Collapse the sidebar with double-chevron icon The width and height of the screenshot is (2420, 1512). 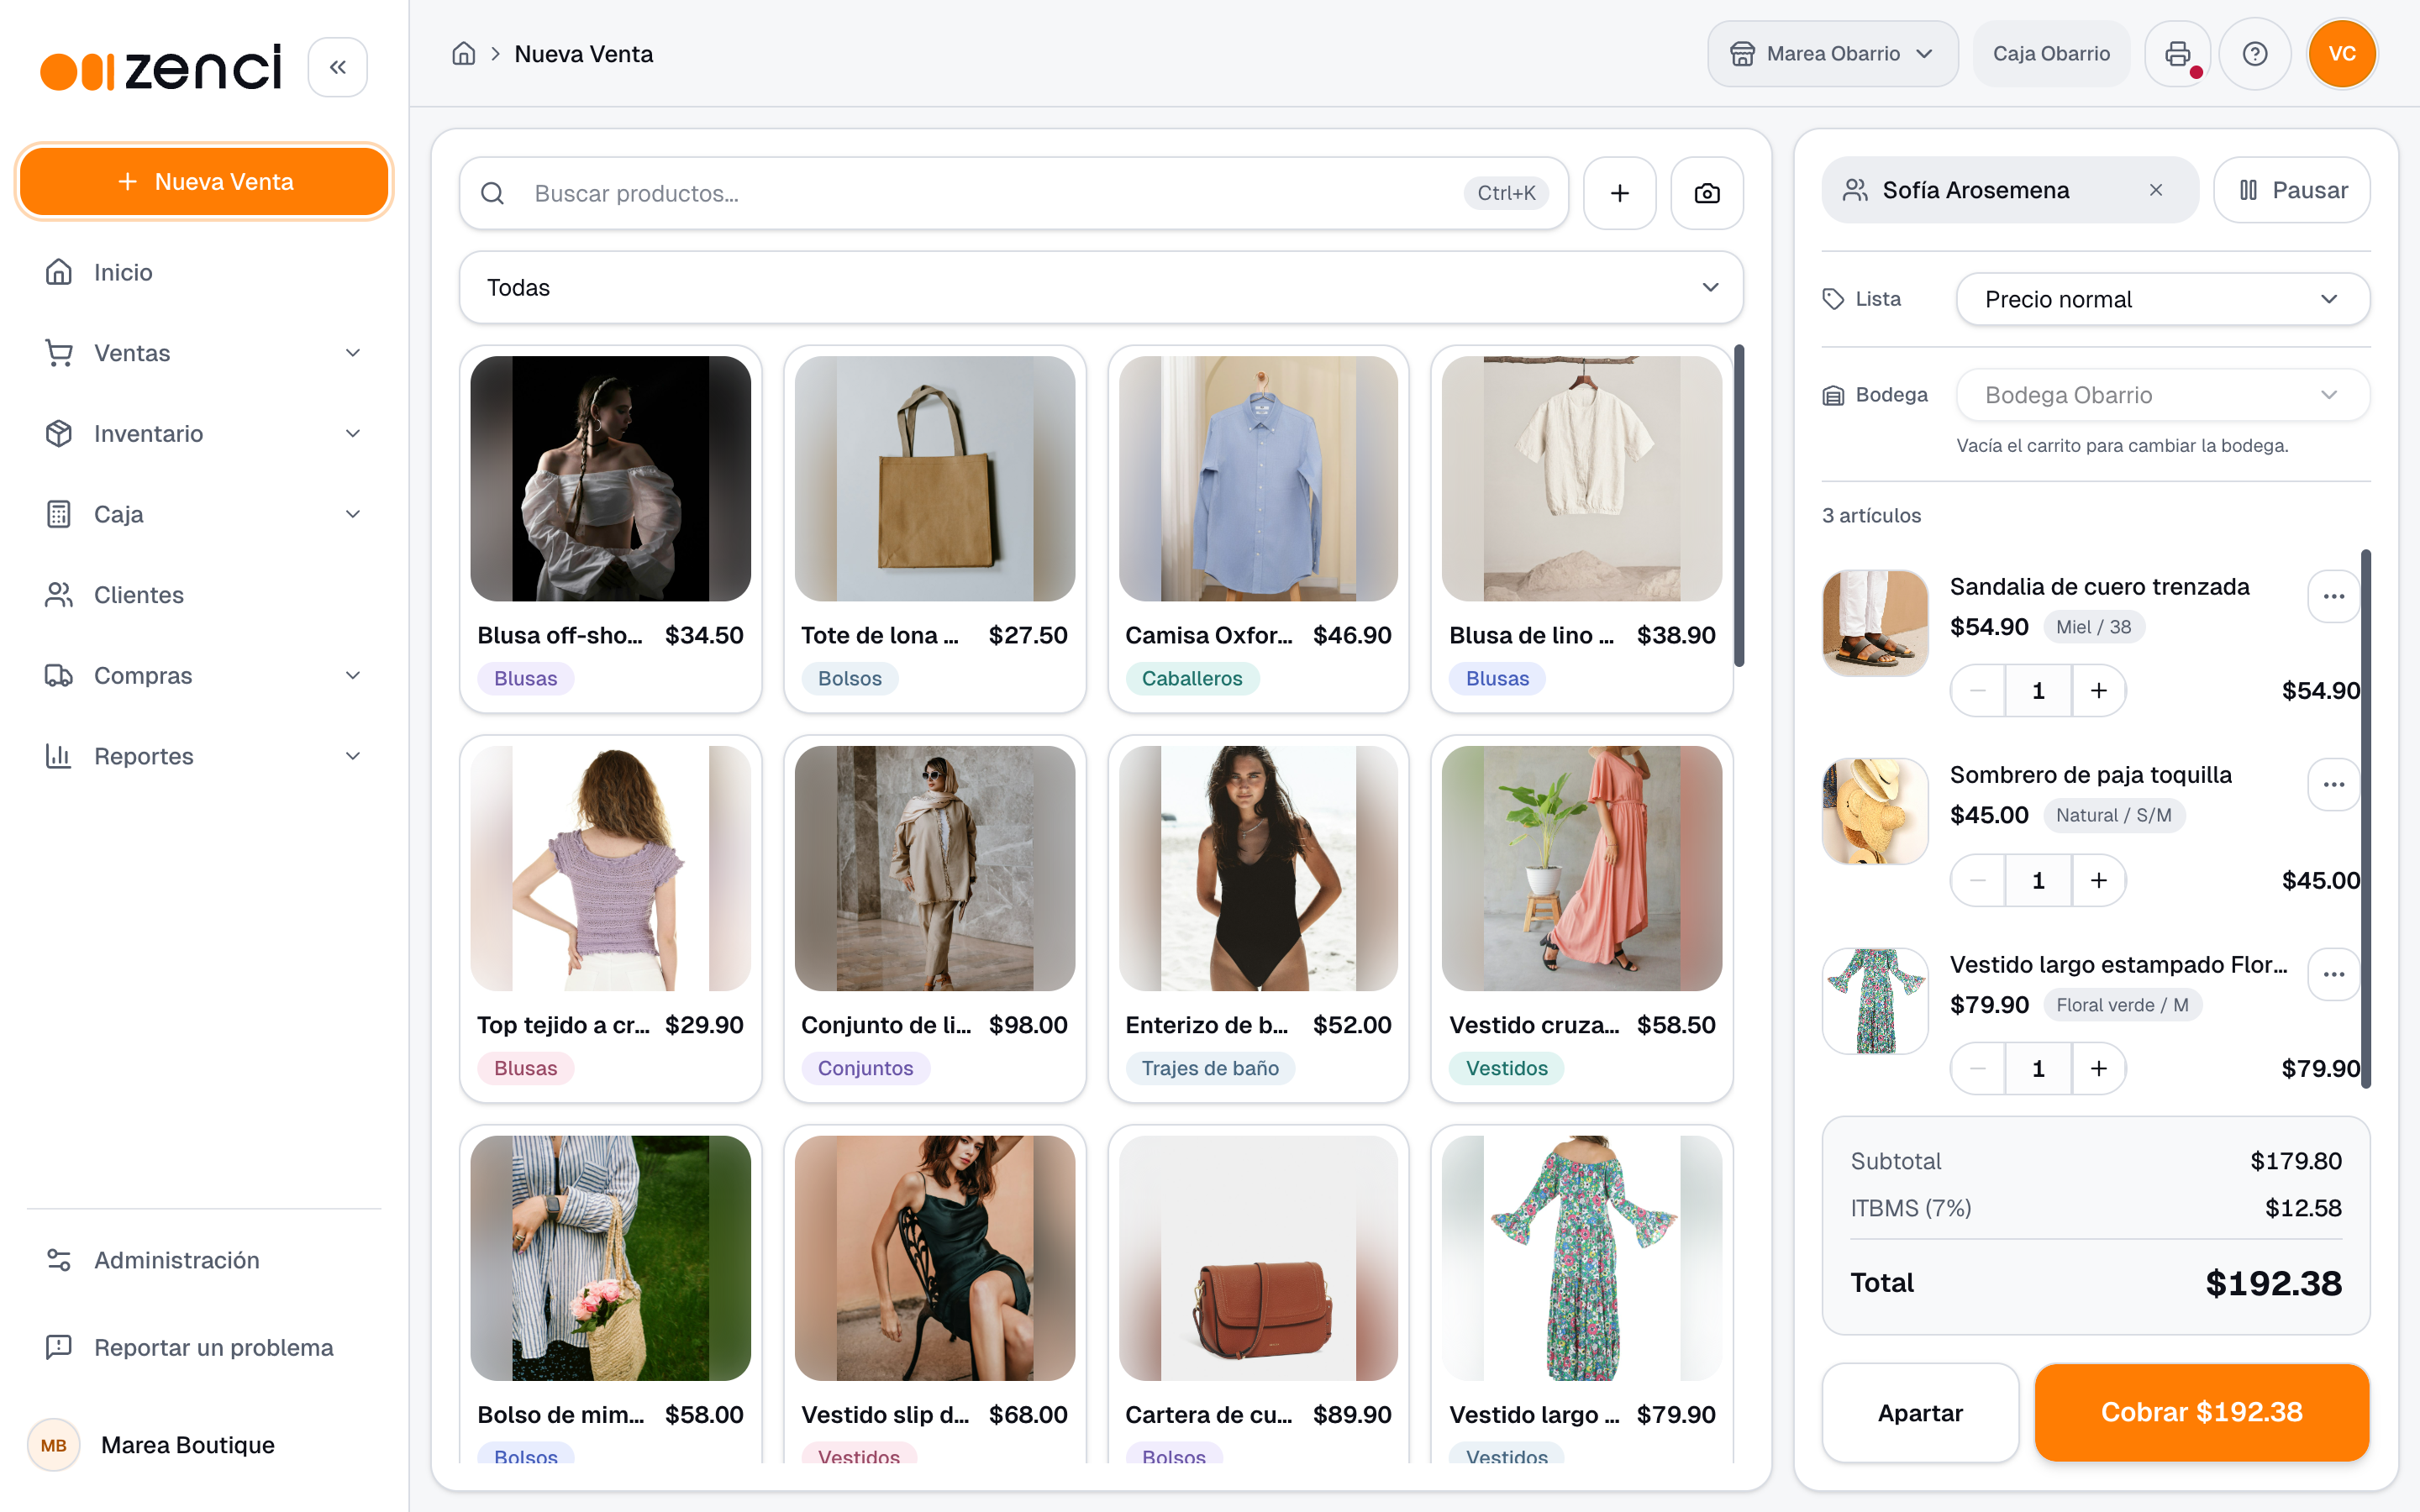(337, 67)
